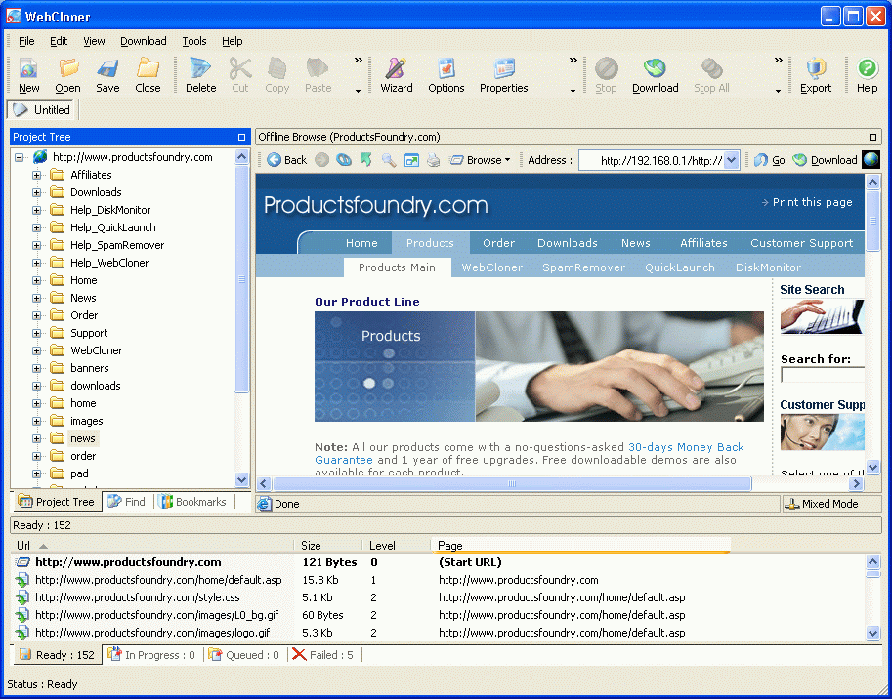Select the news folder in project tree

click(x=83, y=438)
